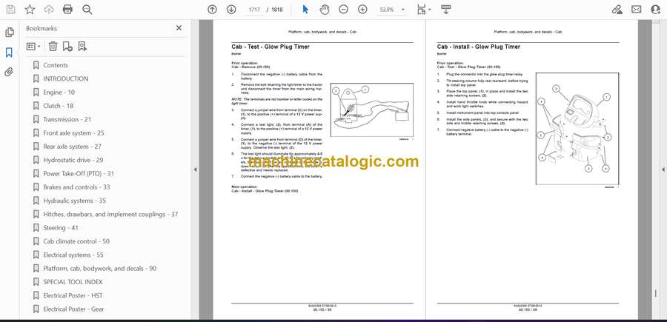Go to the Hydrostatic drive - 29 bookmark
The width and height of the screenshot is (667, 322).
coord(73,160)
